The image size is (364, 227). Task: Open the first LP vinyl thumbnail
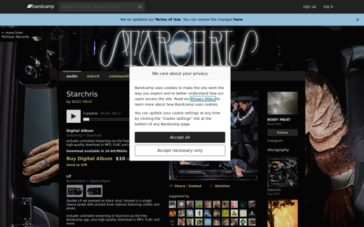pyautogui.click(x=75, y=191)
